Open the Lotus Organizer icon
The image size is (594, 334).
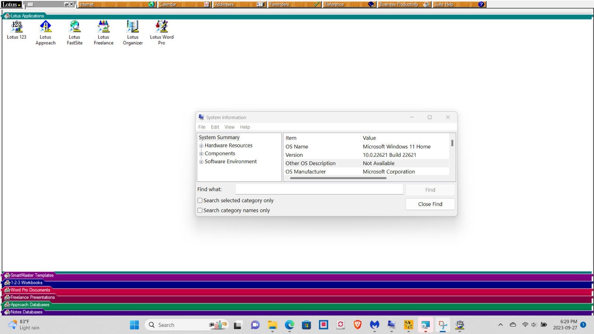coord(133,33)
